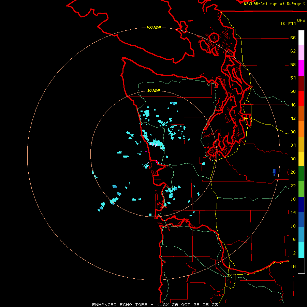Click the navy blue legend swatch
Screen dimensions: 307x307
pyautogui.click(x=301, y=204)
